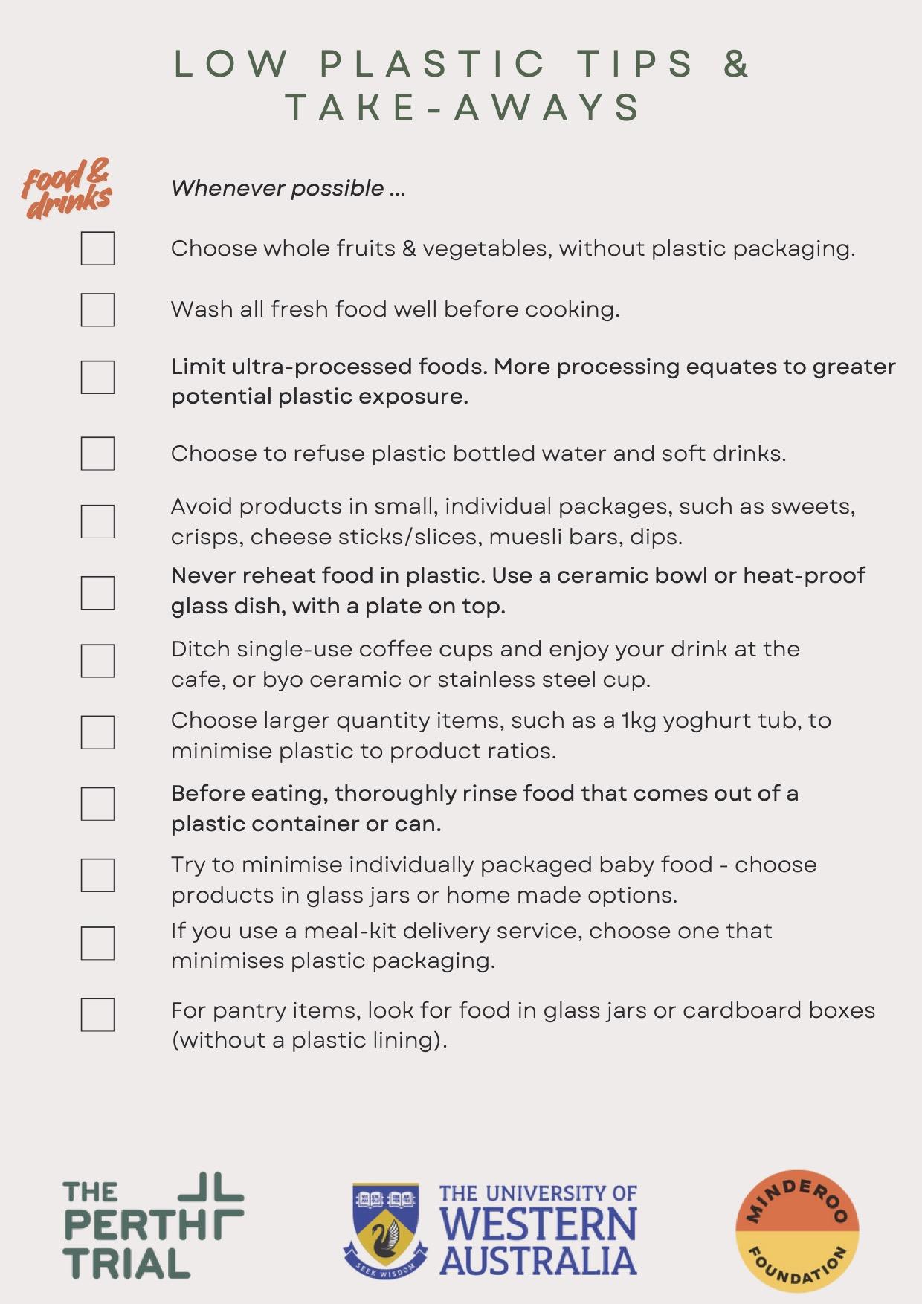Click the 'Low Plastic Tips & Take-aways' title

(461, 85)
